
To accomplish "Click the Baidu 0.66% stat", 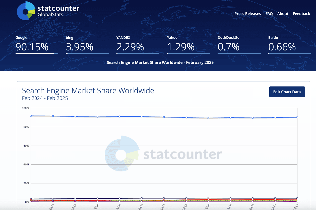I will click(x=282, y=47).
